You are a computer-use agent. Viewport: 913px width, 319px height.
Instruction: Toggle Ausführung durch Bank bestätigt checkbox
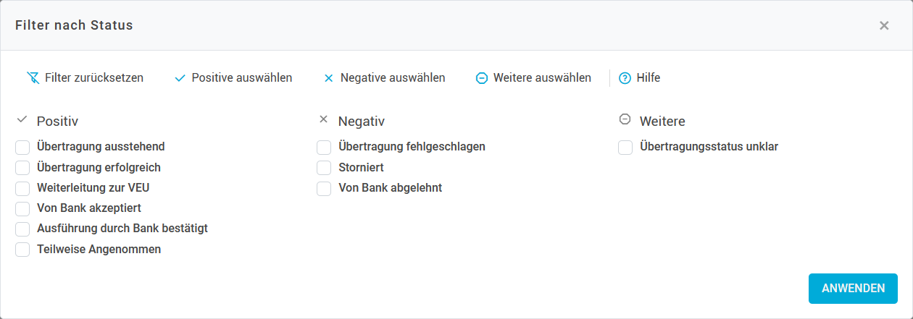(x=22, y=229)
